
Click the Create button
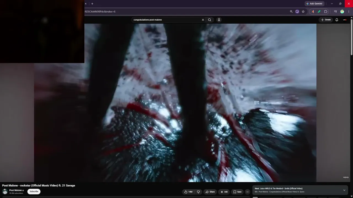326,20
